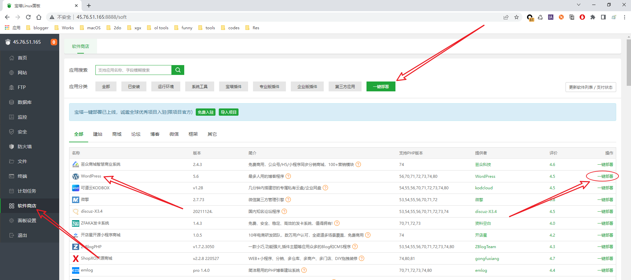631x280 pixels.
Task: Click the WordPress logo icon in list
Action: pyautogui.click(x=76, y=176)
